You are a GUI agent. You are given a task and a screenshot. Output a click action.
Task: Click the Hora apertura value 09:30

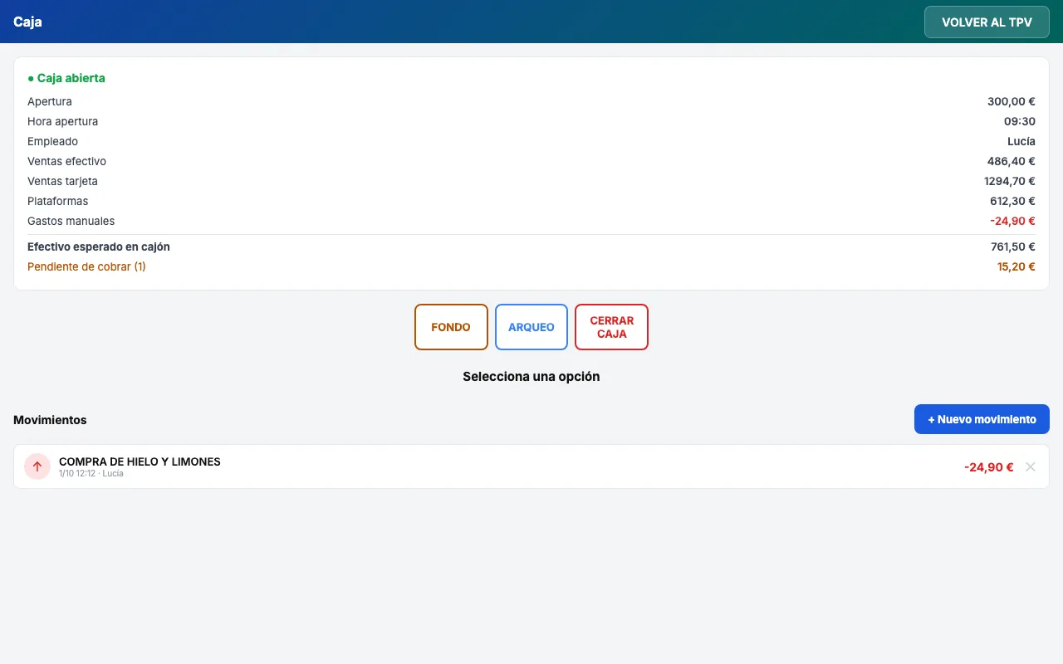(1019, 121)
